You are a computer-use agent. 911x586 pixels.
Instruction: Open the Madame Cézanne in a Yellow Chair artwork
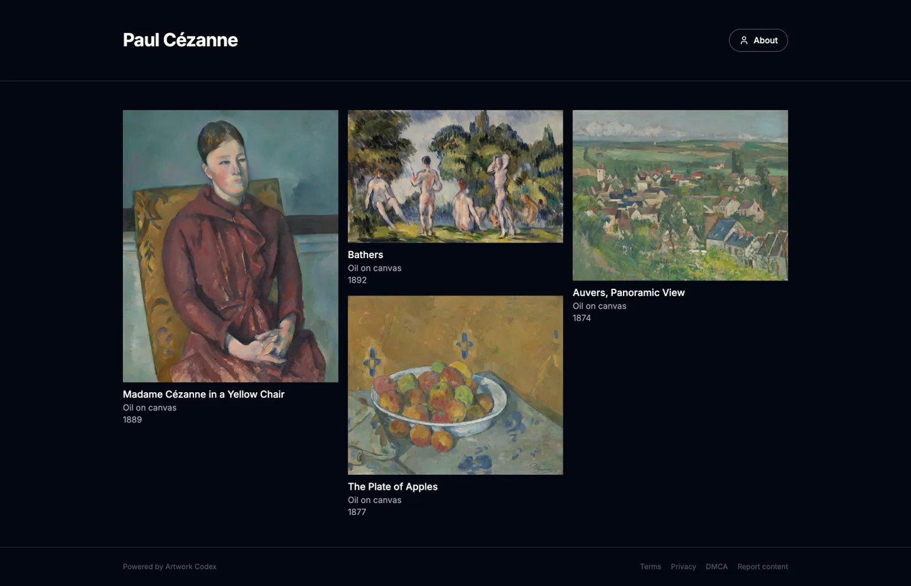click(x=230, y=245)
